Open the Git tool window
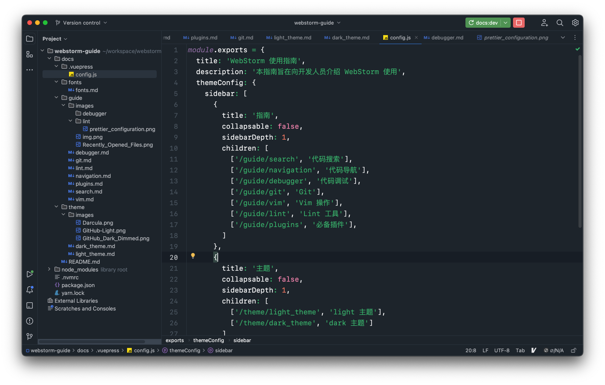This screenshot has height=385, width=605. (x=29, y=336)
